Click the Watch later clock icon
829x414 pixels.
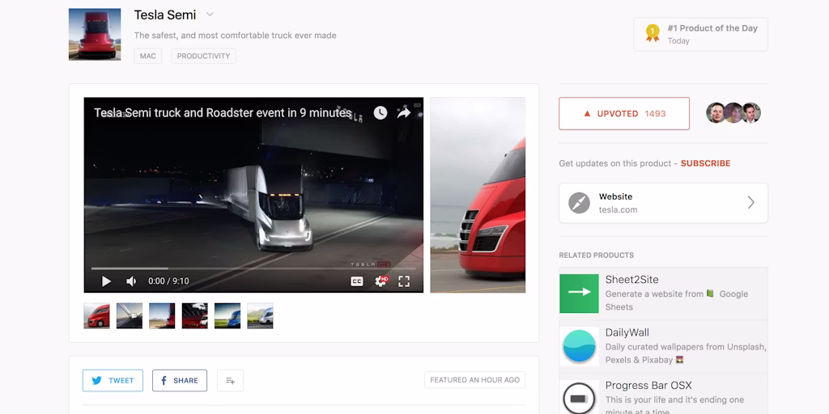click(x=380, y=112)
